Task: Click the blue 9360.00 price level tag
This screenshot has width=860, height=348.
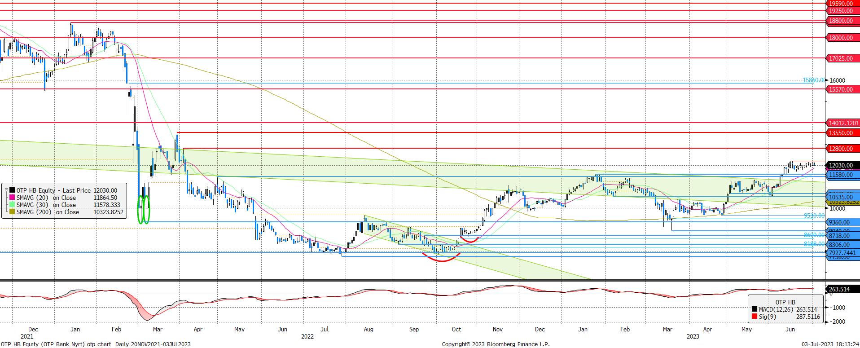Action: [843, 222]
